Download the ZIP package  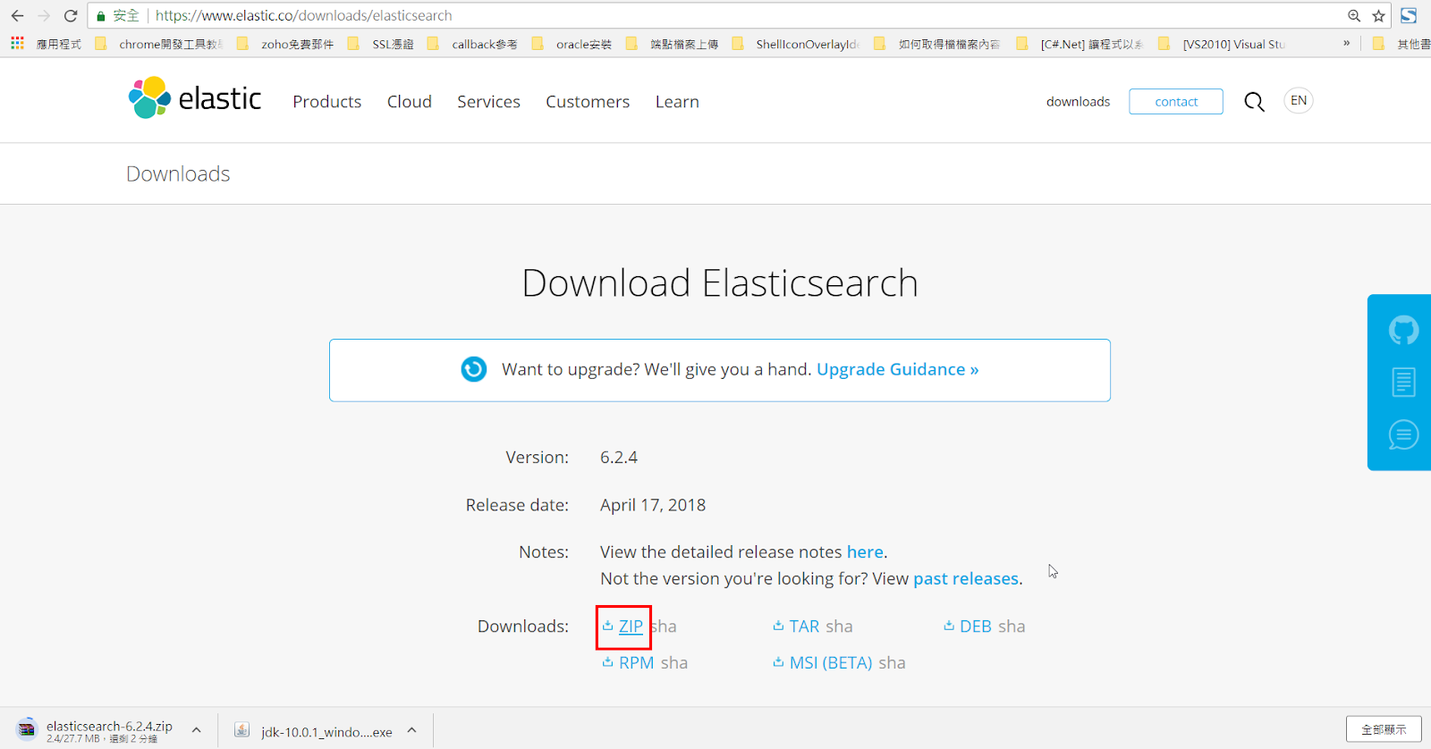coord(623,627)
